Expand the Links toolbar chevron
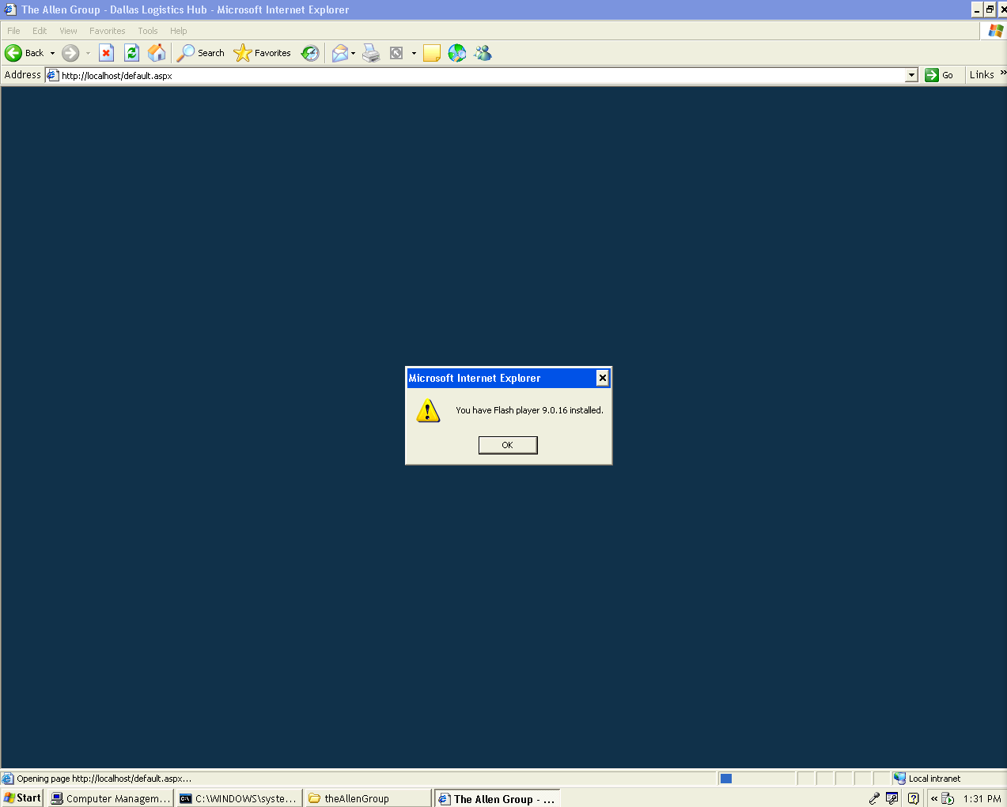 coord(1003,74)
